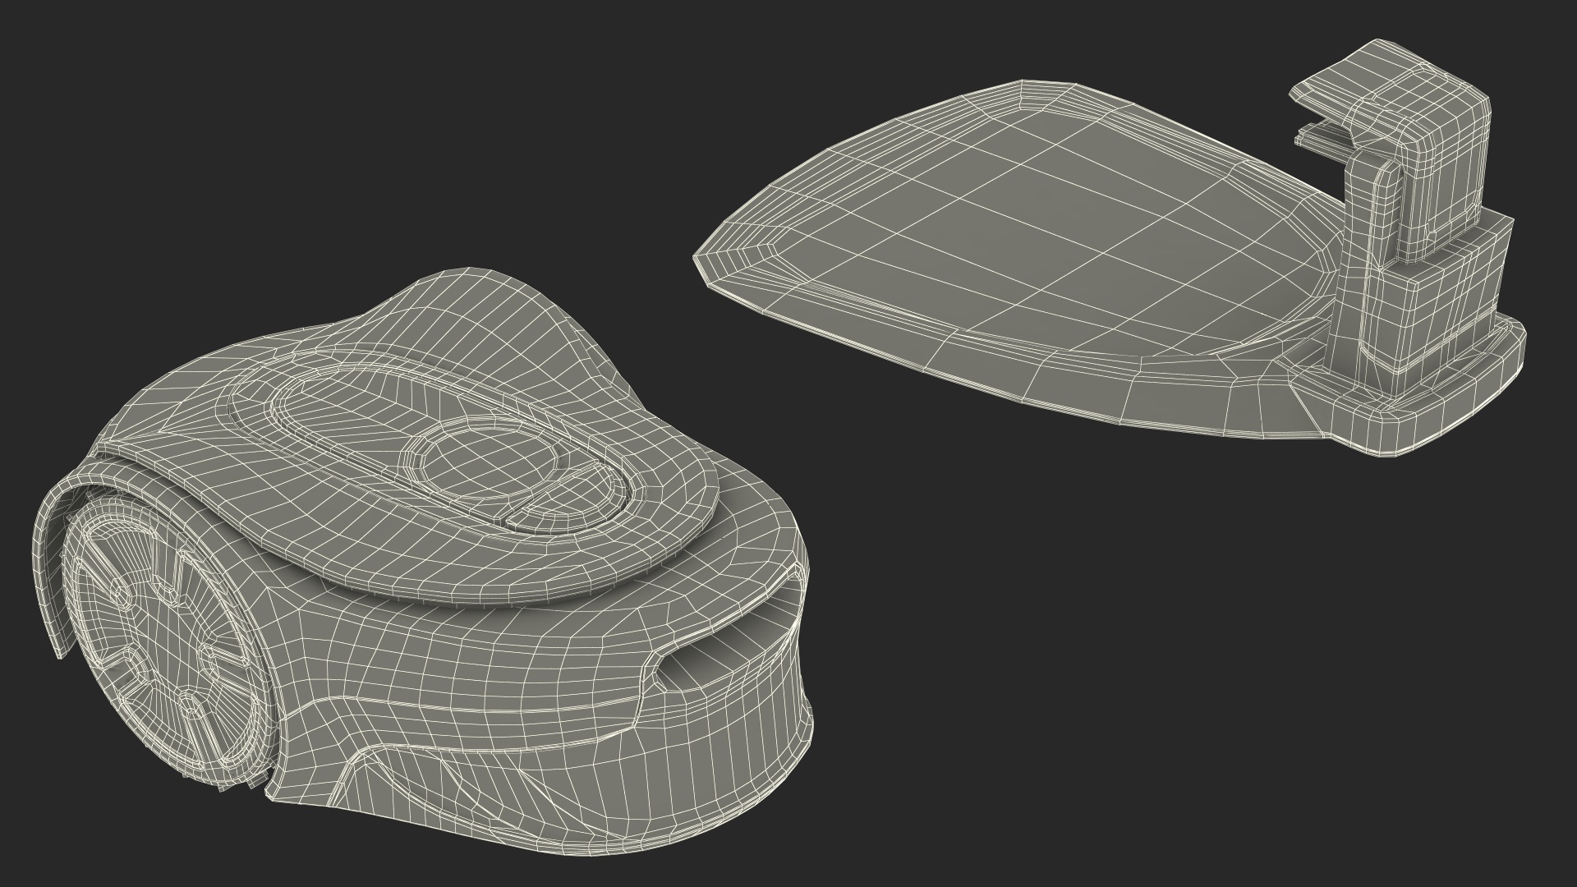Click the charging contact plates under the hood
The height and width of the screenshot is (887, 1577).
pos(1322,136)
